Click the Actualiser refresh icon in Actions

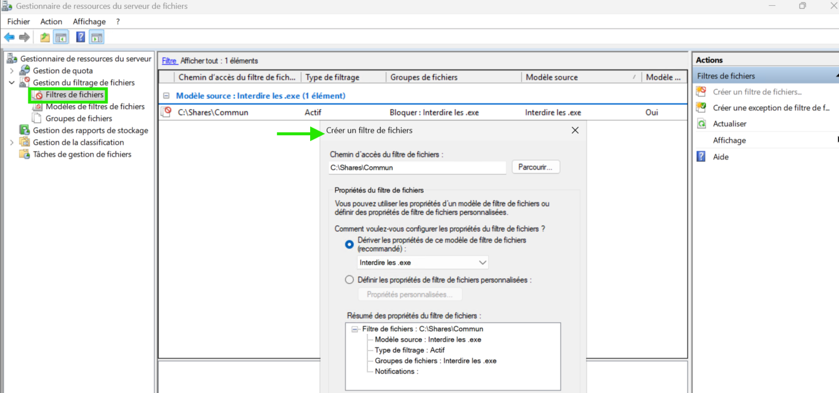701,124
